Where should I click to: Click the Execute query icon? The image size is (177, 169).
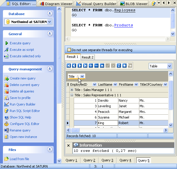[x=6, y=43]
